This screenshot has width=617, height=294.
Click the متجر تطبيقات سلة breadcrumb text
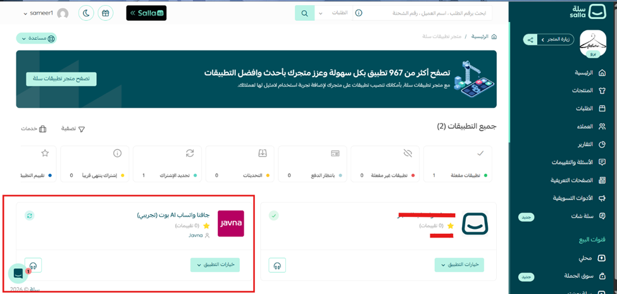(441, 37)
